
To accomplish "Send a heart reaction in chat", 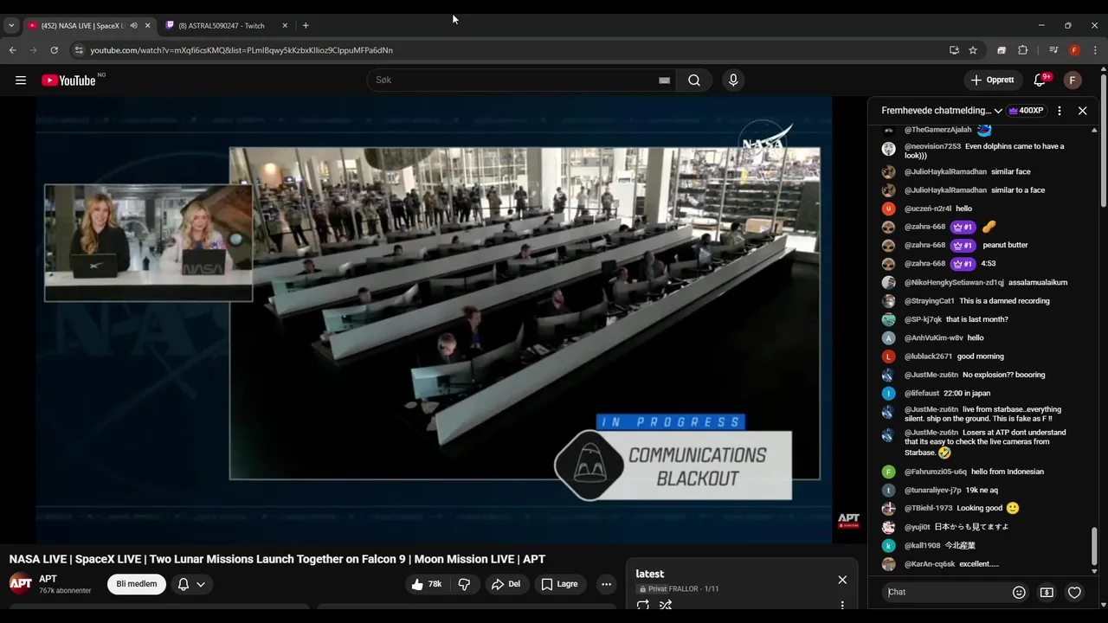I will click(1074, 593).
